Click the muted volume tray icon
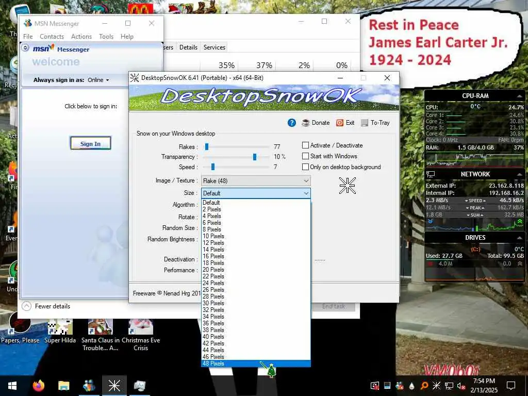The image size is (528, 396). [x=460, y=386]
